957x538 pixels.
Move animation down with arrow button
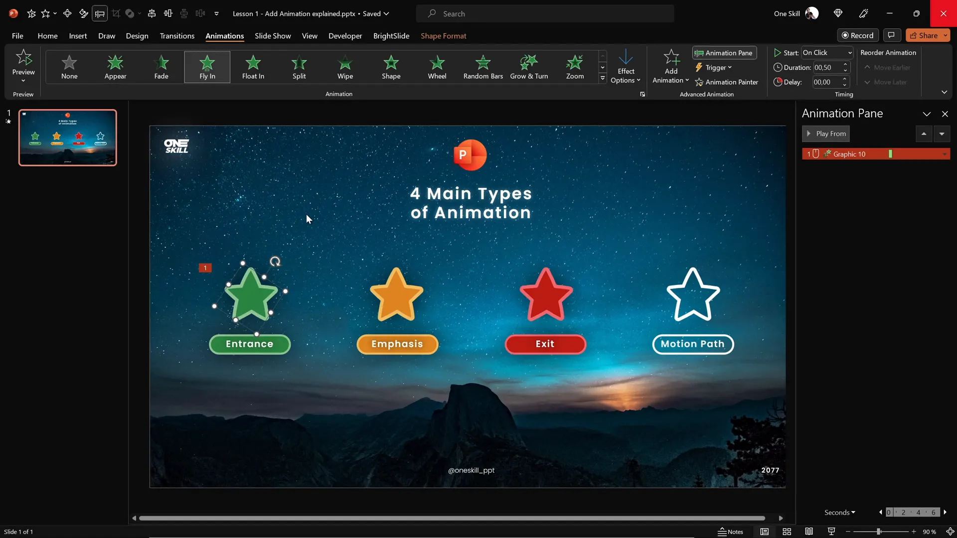point(942,134)
